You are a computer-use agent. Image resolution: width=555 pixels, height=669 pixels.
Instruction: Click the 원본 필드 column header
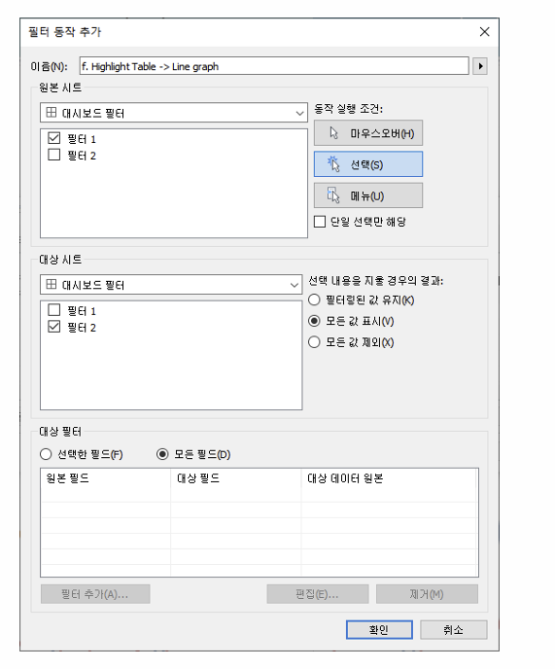click(106, 478)
